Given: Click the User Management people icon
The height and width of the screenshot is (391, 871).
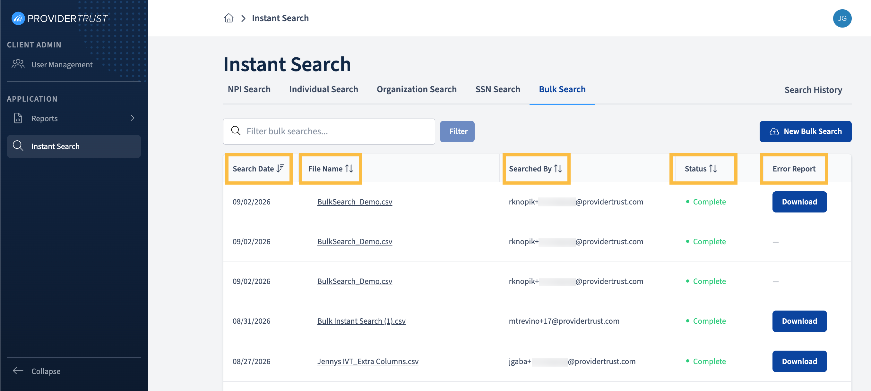Looking at the screenshot, I should (18, 64).
